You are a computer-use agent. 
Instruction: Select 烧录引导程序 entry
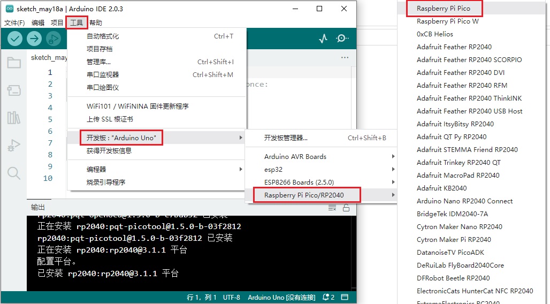coord(157,182)
